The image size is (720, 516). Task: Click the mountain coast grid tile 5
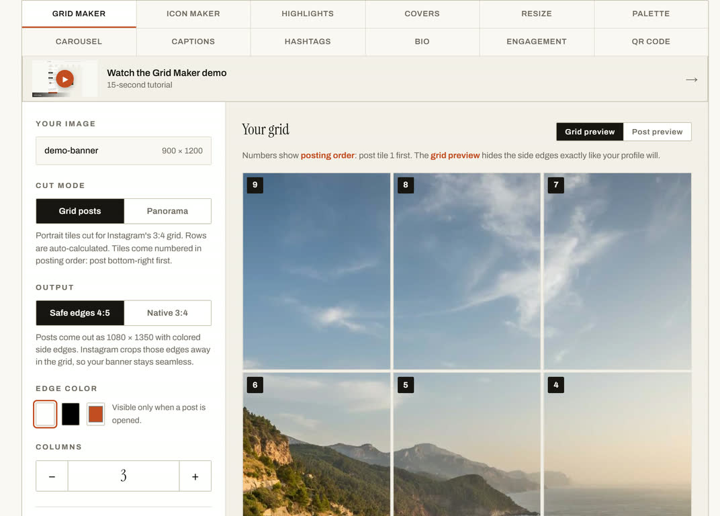(x=467, y=444)
